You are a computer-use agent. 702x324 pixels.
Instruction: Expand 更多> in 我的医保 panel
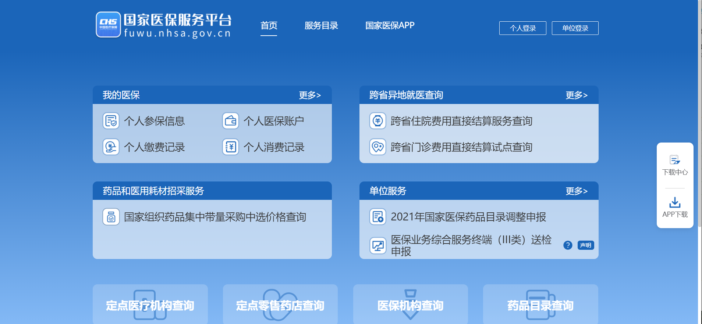point(310,95)
